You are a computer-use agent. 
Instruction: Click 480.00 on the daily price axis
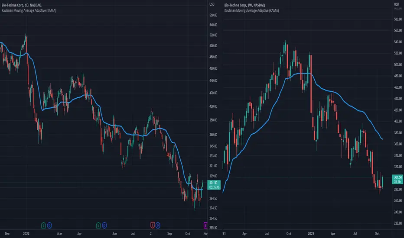[213, 57]
